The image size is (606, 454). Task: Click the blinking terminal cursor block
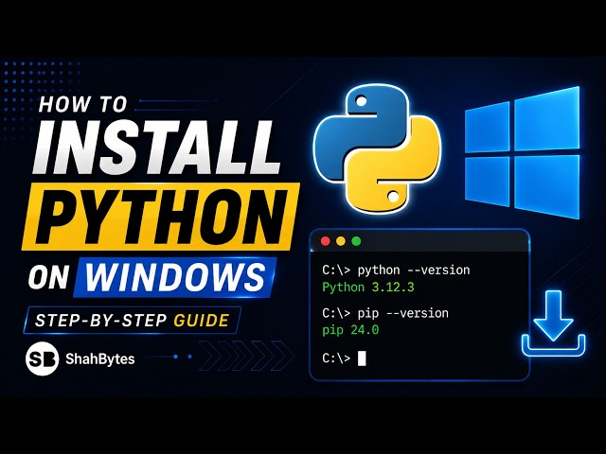[x=362, y=358]
